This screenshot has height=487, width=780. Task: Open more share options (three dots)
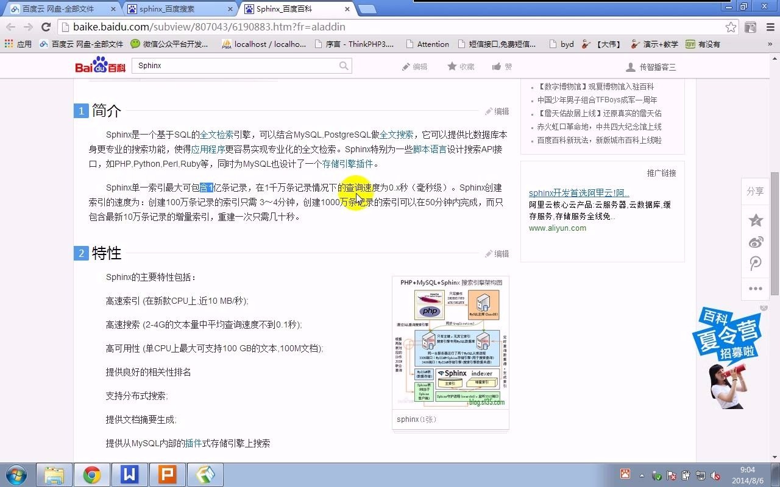(x=756, y=289)
